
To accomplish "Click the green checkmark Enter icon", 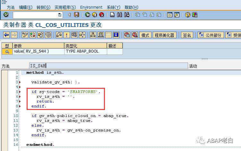I will [x=6, y=15].
